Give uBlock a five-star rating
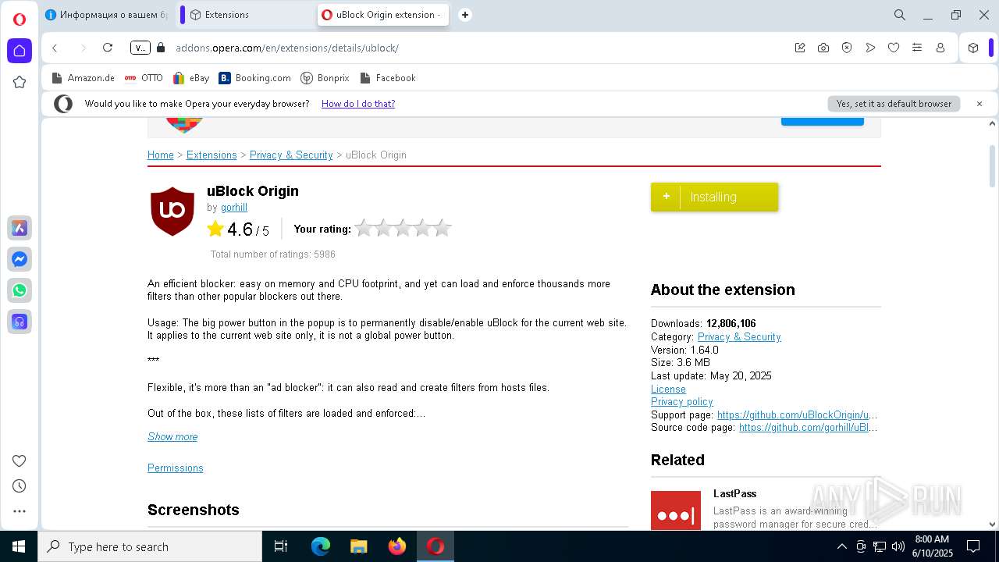This screenshot has height=562, width=999. 443,228
